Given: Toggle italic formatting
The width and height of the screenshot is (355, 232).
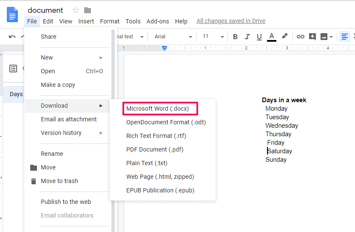Looking at the screenshot, I should [247, 37].
